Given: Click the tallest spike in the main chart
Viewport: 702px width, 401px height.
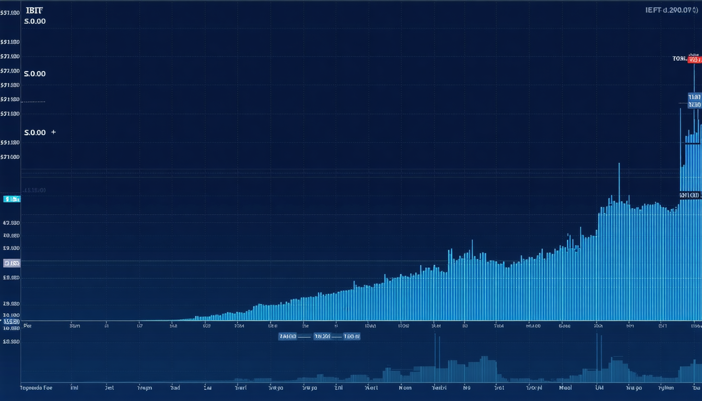Looking at the screenshot, I should click(x=694, y=78).
